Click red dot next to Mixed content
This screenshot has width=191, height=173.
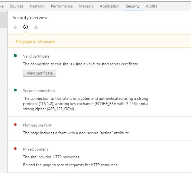pyautogui.click(x=15, y=149)
